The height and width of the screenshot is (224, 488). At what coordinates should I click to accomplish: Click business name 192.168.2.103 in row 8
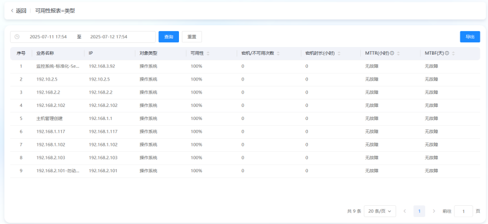pyautogui.click(x=51, y=158)
